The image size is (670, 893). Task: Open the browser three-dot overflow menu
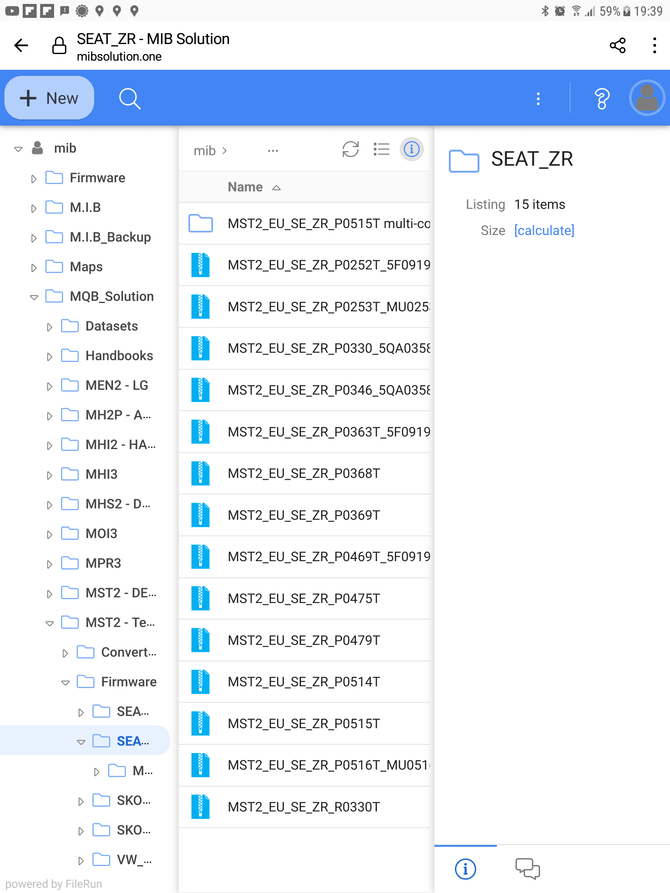pos(654,45)
